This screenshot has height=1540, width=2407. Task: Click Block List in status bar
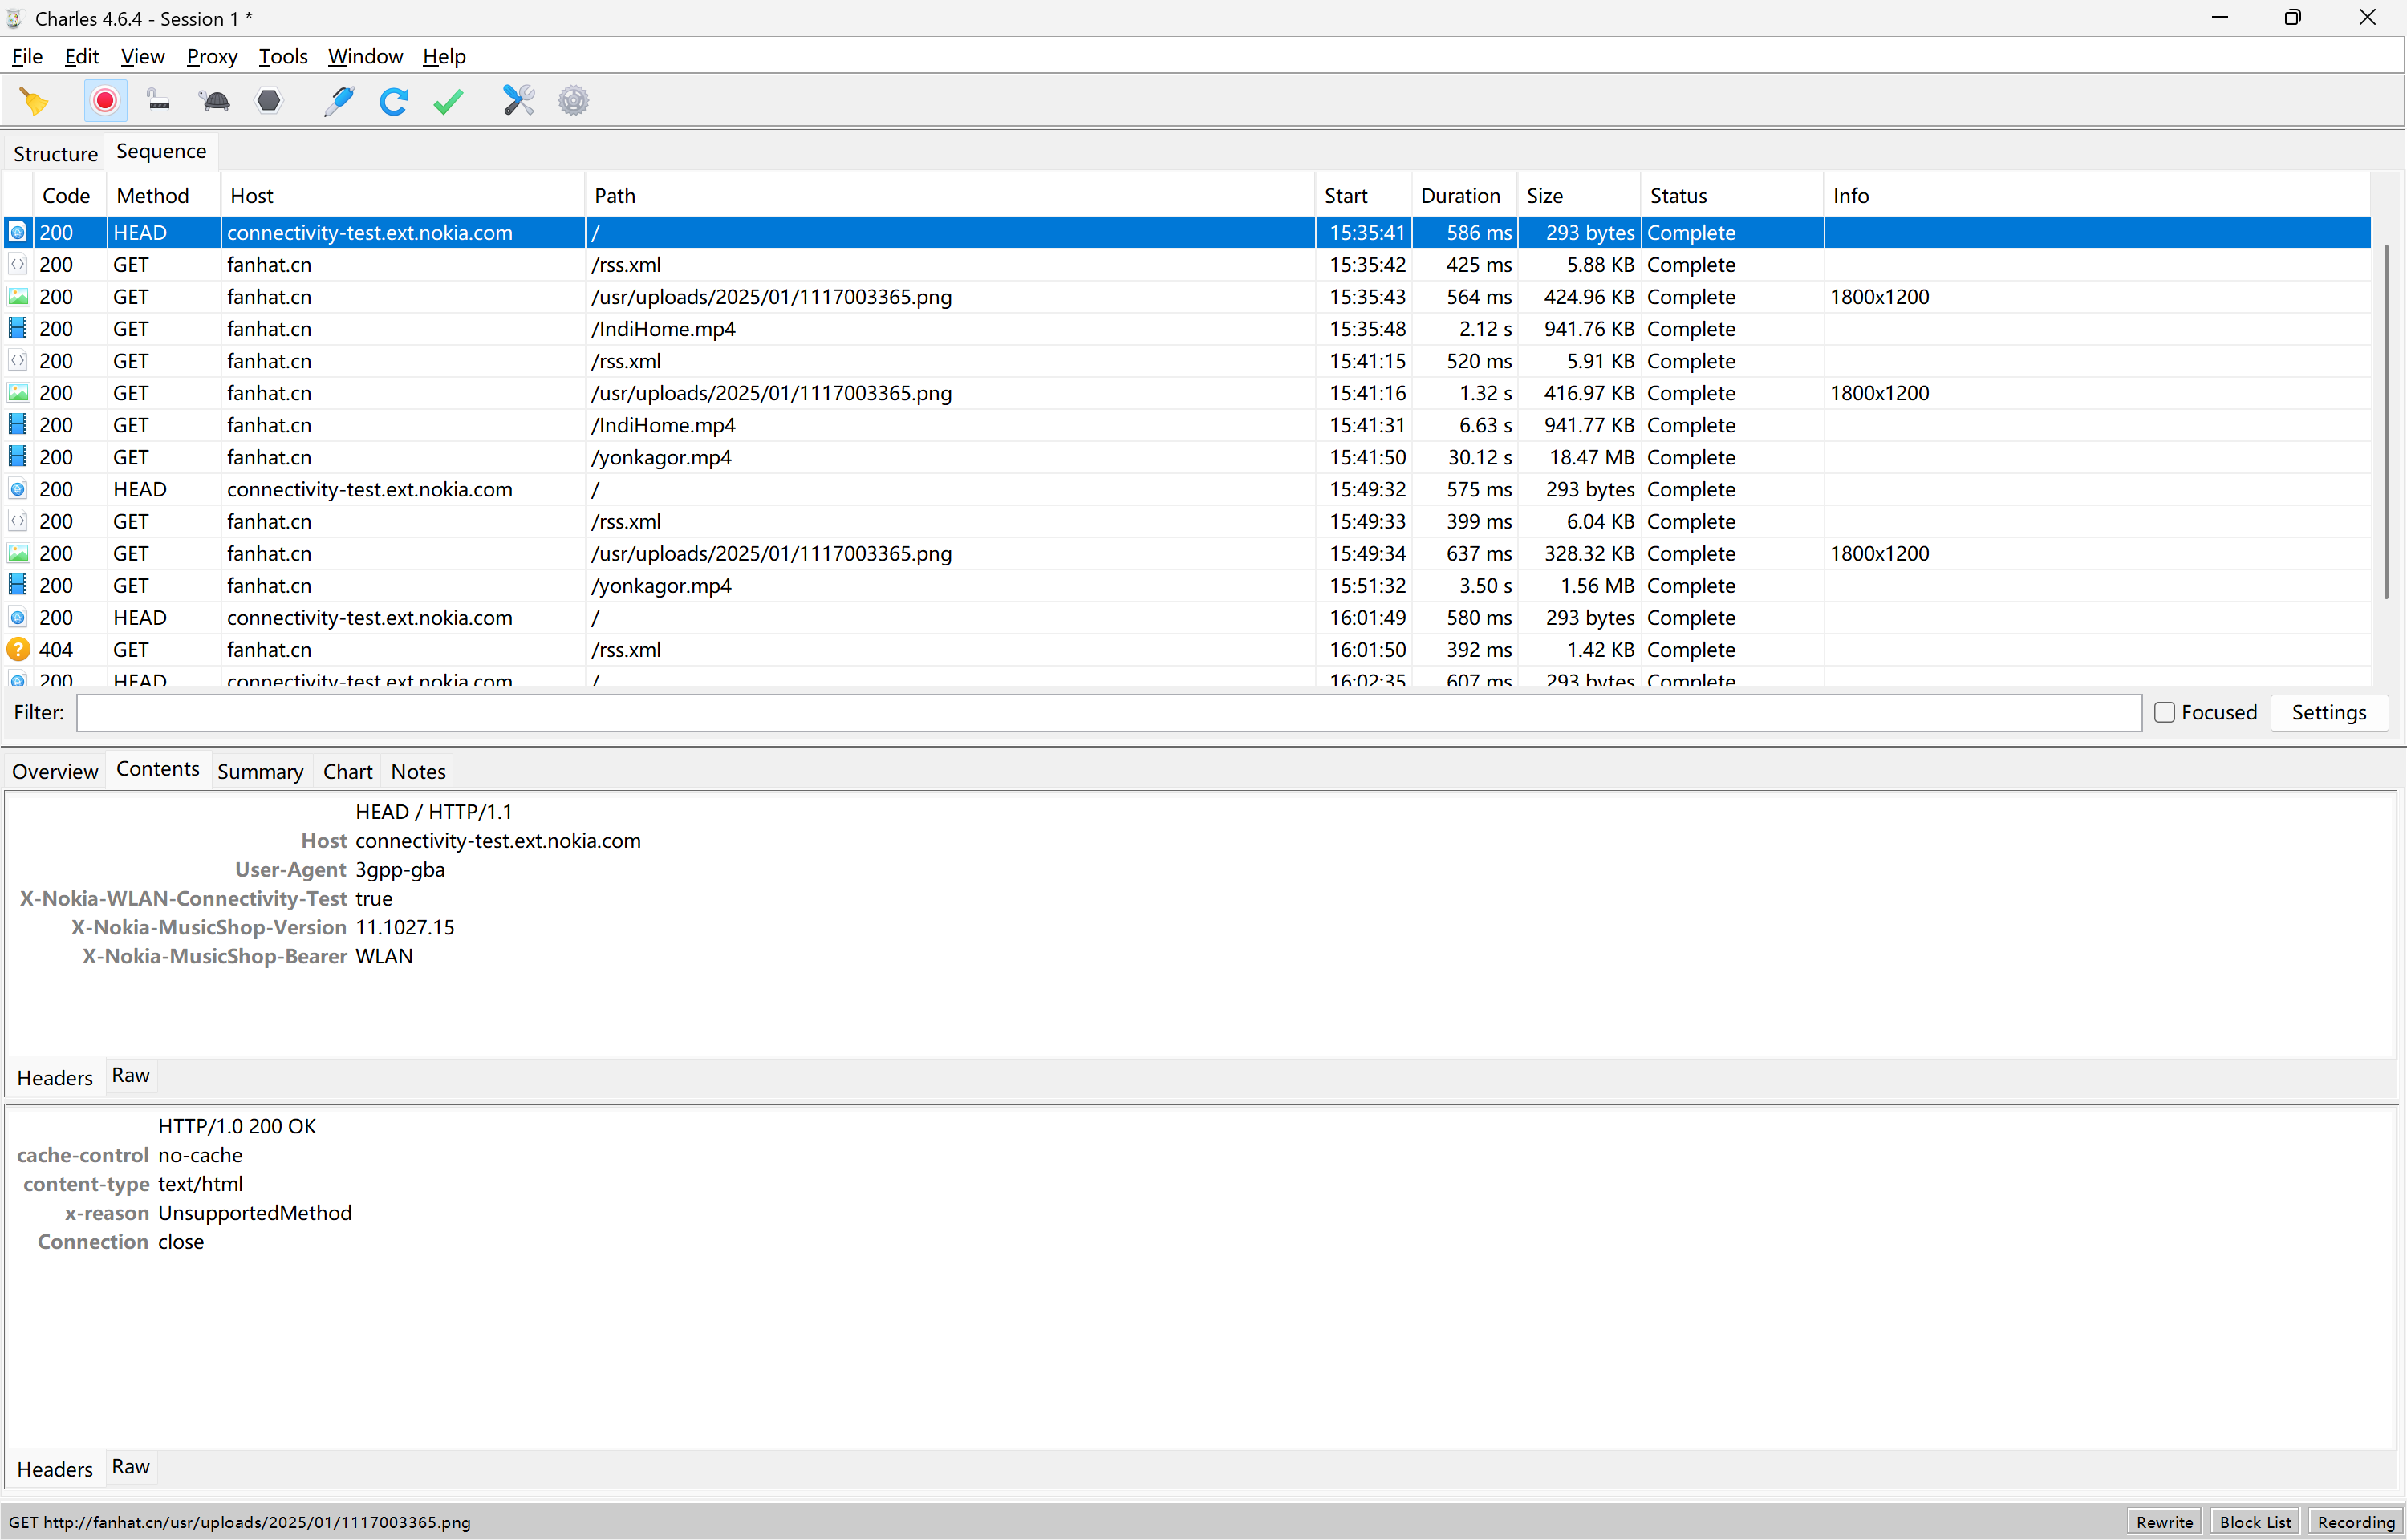pos(2255,1522)
